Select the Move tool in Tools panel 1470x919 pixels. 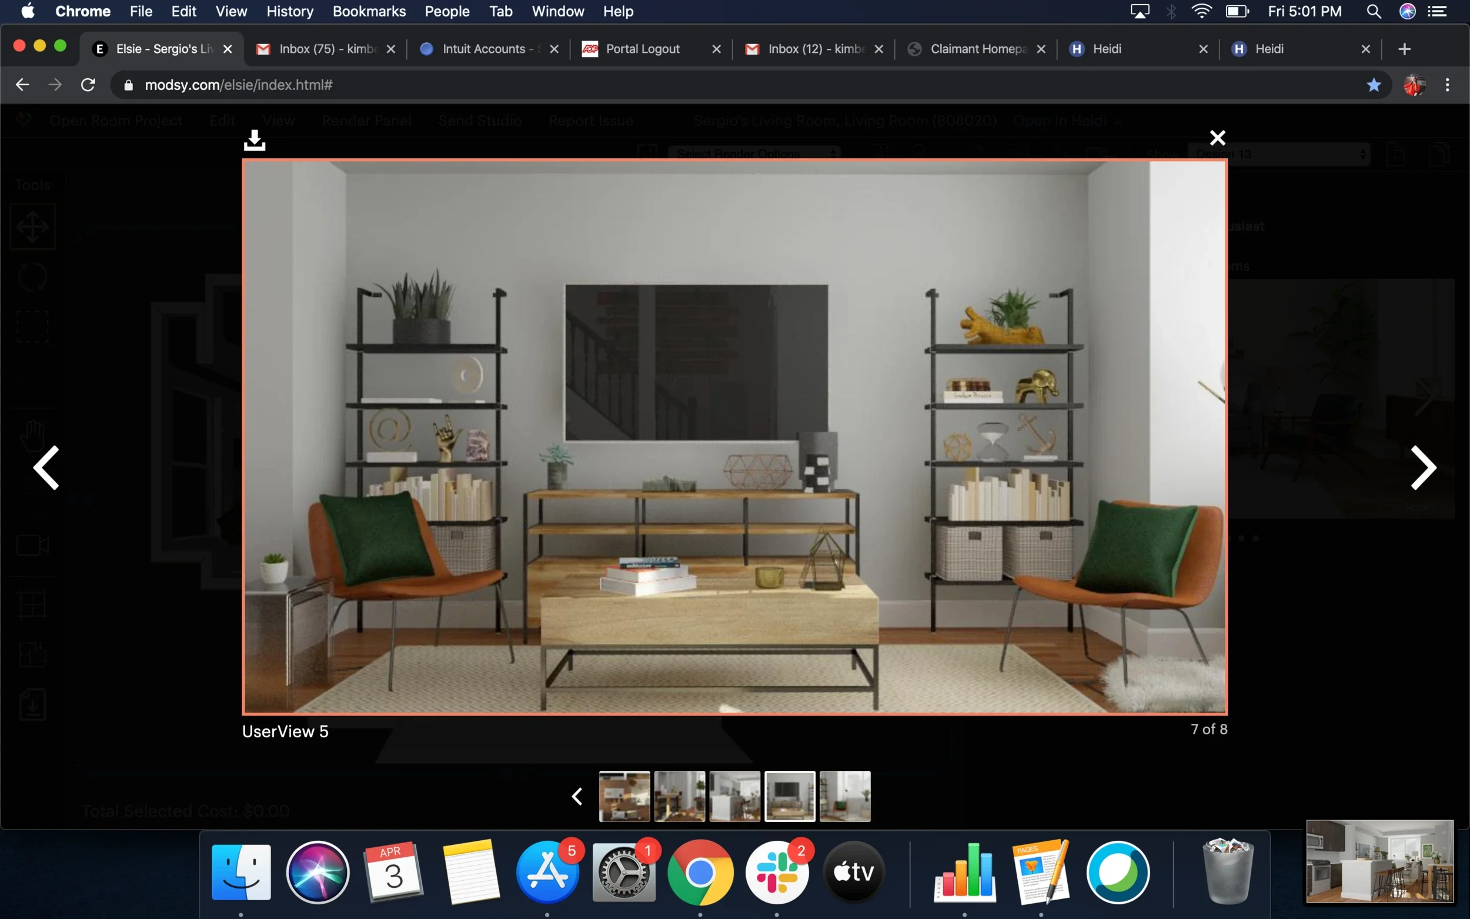(32, 227)
